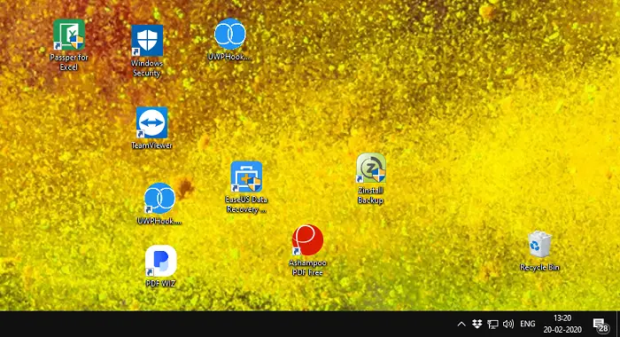Screen dimensions: 620x337
Task: Show hidden system tray icons
Action: [461, 324]
